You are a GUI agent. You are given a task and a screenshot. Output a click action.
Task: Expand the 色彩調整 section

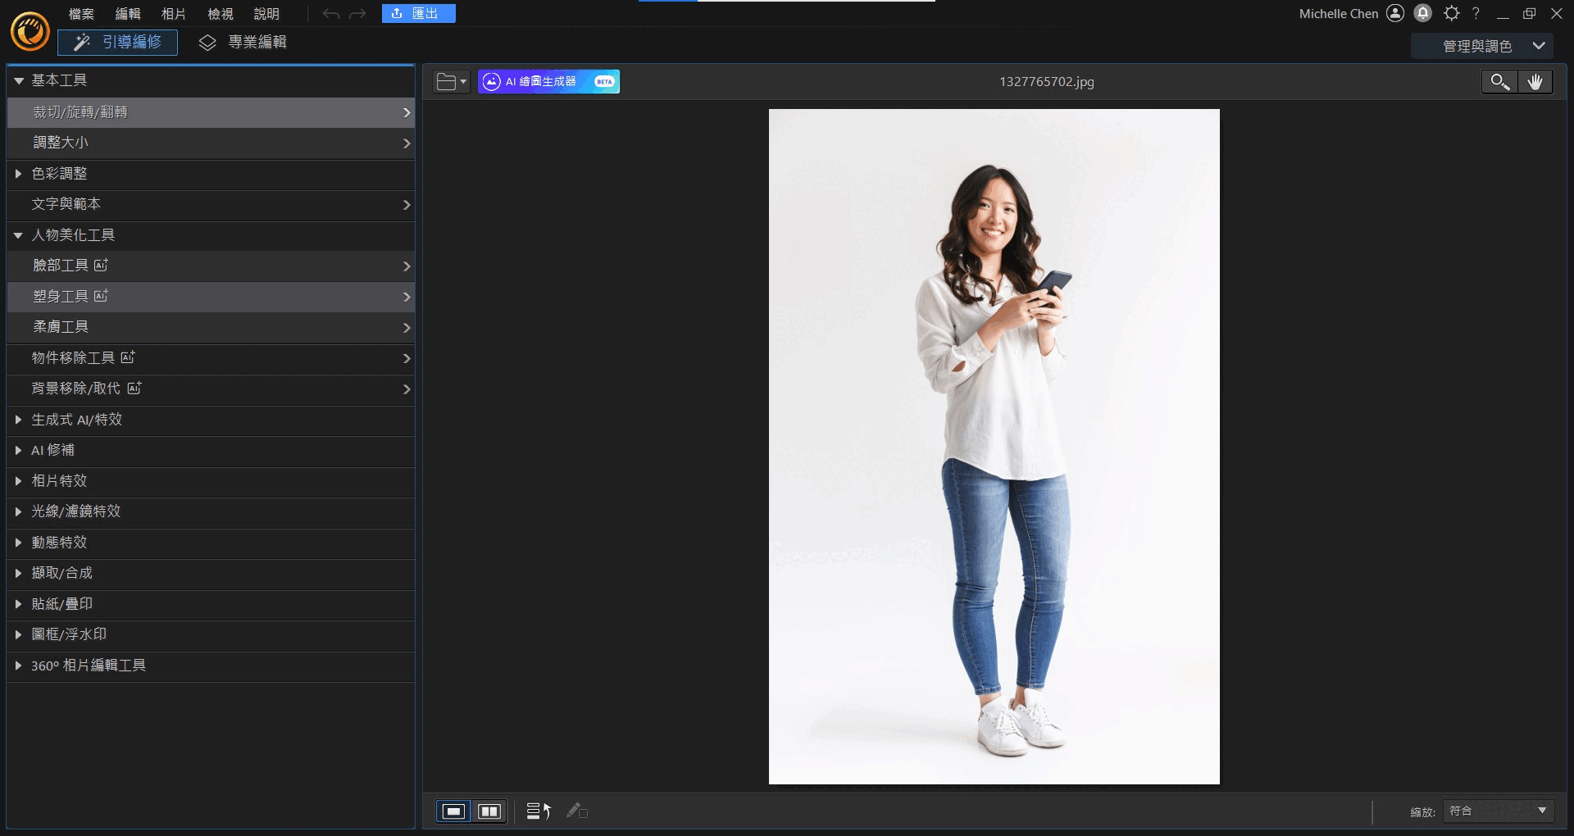pyautogui.click(x=59, y=174)
